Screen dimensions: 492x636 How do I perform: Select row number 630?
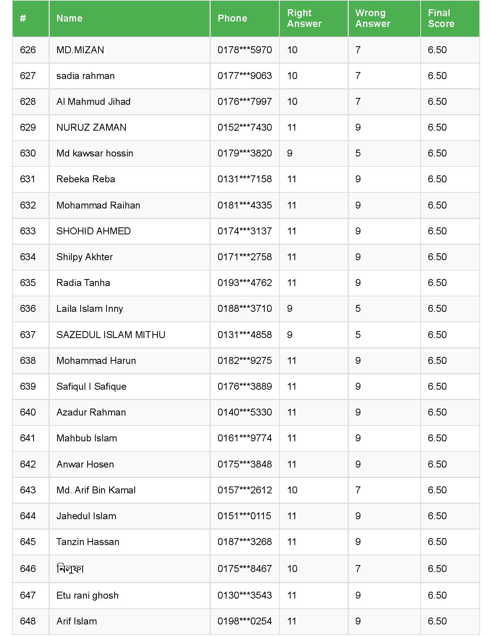pyautogui.click(x=28, y=153)
